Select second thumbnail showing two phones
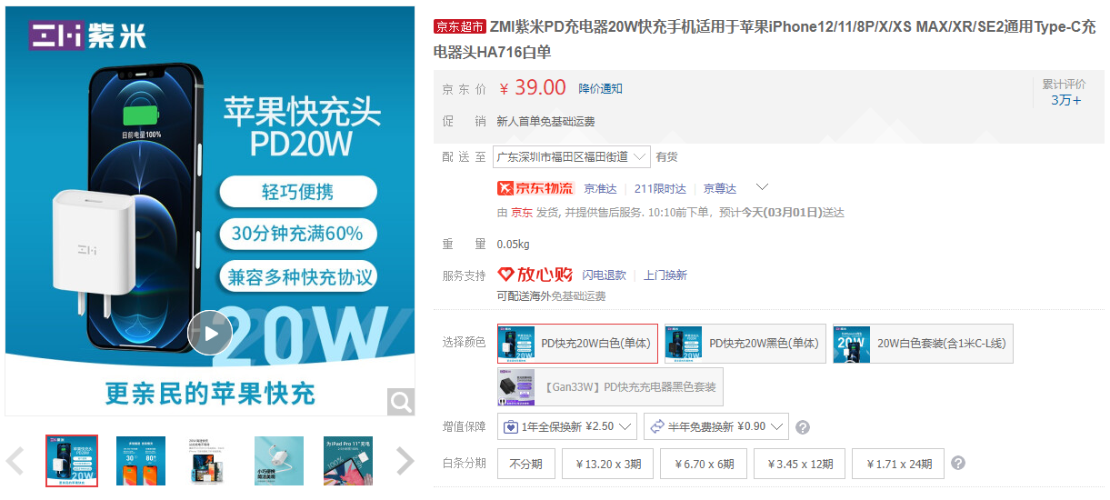The image size is (1110, 500). (x=141, y=461)
